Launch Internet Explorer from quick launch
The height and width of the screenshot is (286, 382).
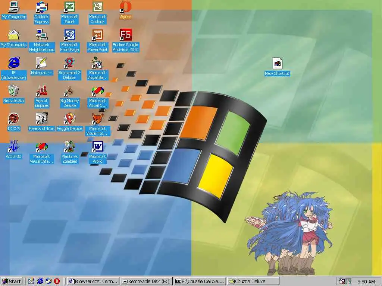tap(40, 282)
